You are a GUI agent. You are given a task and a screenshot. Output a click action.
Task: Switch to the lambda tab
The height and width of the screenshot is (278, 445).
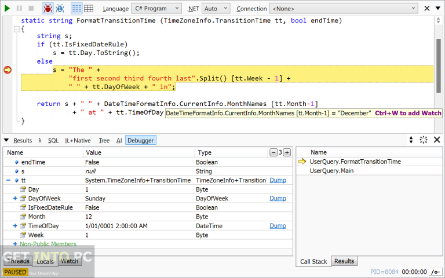click(x=40, y=140)
